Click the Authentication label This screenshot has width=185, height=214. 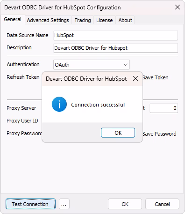pos(23,64)
